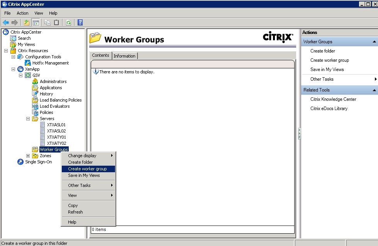Image resolution: width=378 pixels, height=246 pixels.
Task: Open the Help menu in menu bar
Action: 53,13
